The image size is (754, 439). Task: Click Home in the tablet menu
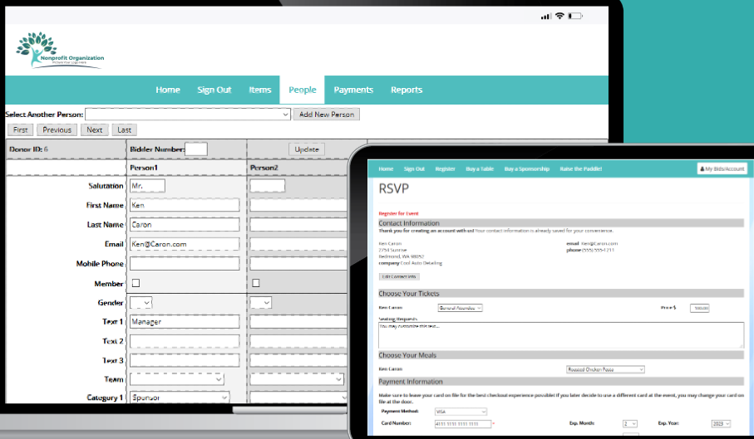point(386,169)
